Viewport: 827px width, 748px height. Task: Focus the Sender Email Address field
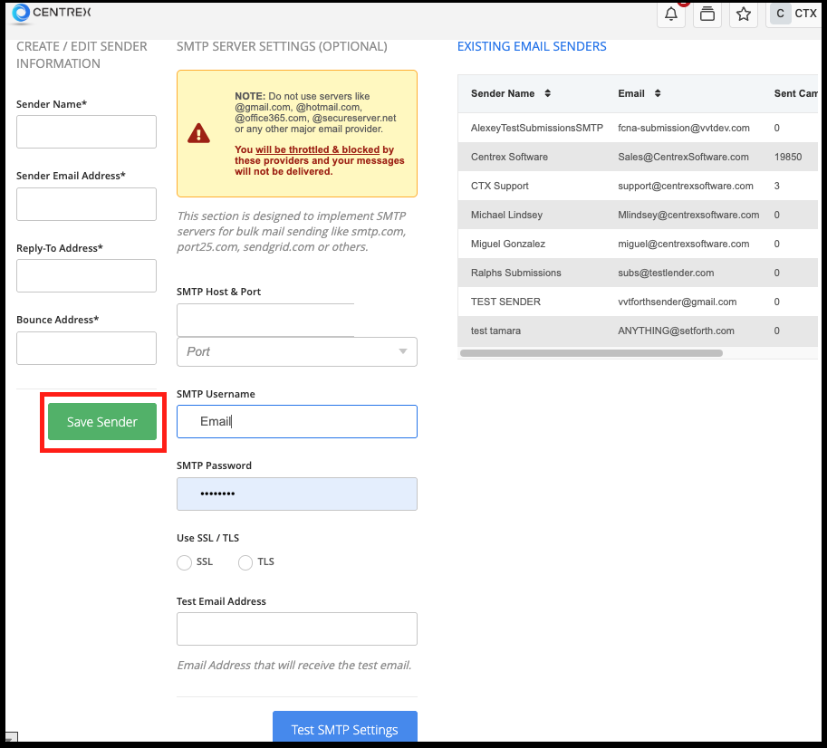pos(86,204)
